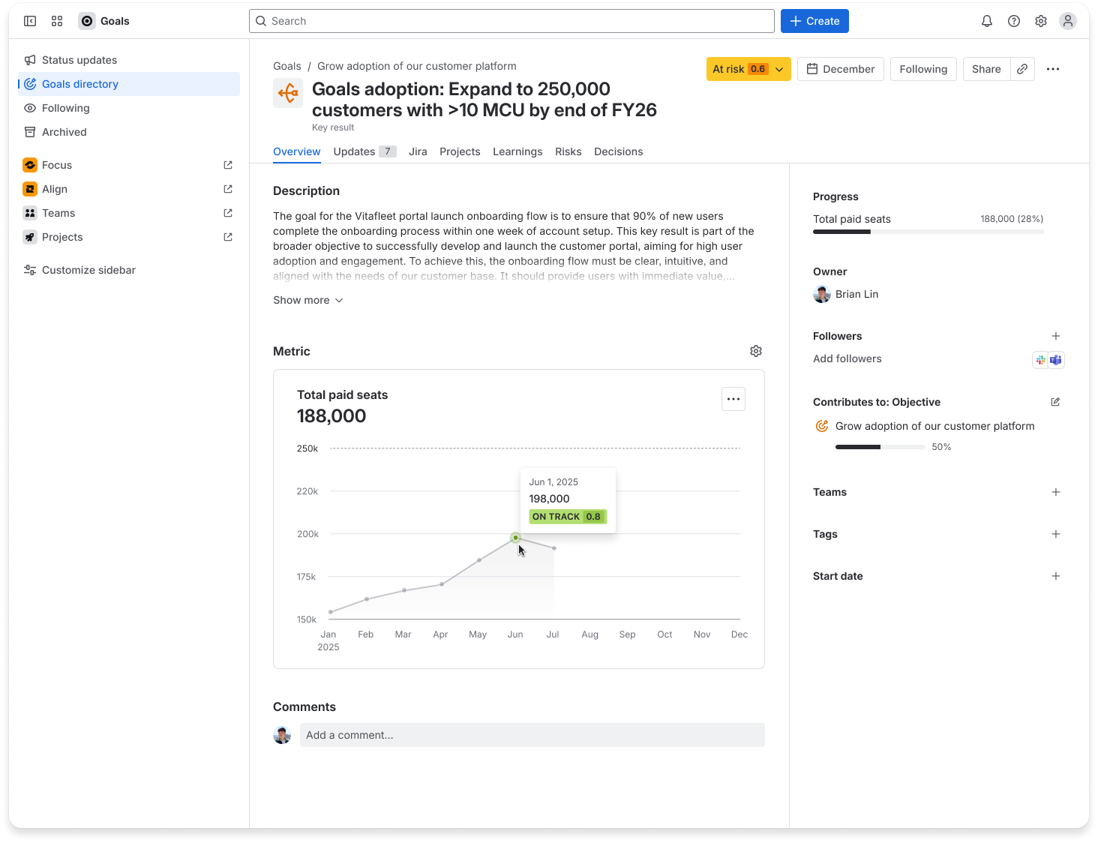Viewport: 1098px width, 843px height.
Task: Open Grow adoption of our customer platform breadcrumb
Action: click(416, 66)
